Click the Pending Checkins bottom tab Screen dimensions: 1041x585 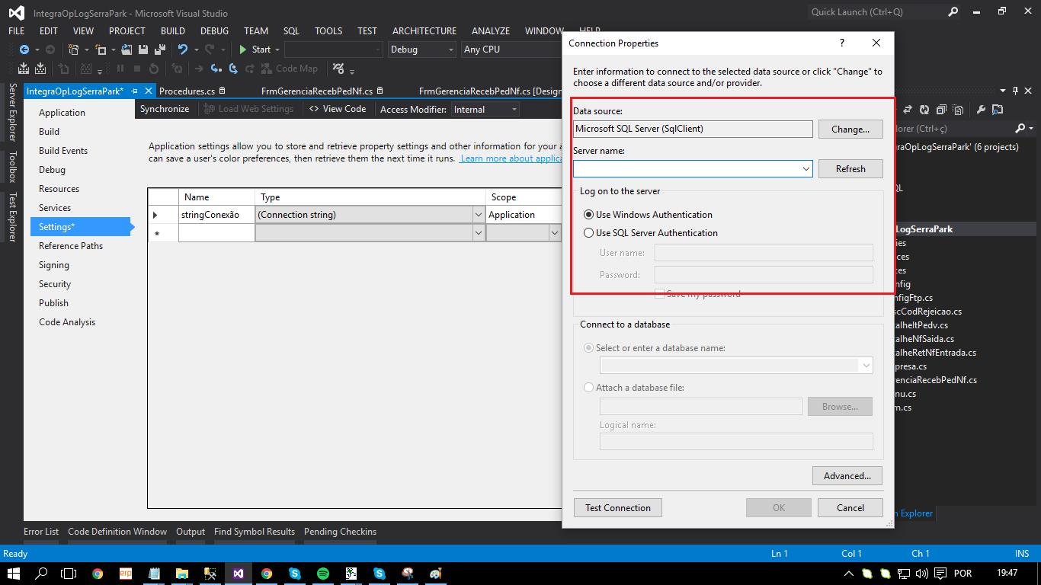pyautogui.click(x=340, y=532)
